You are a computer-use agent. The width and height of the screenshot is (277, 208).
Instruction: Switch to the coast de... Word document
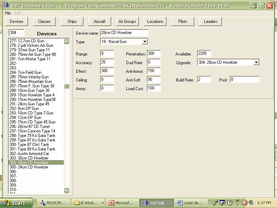click(191, 203)
